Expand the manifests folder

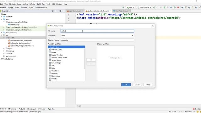(2, 17)
